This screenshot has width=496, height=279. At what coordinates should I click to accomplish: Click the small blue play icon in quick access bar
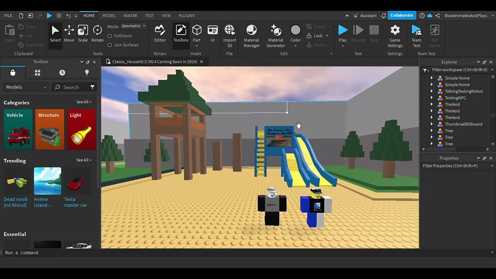[49, 15]
